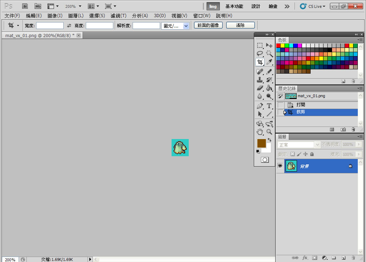This screenshot has height=262, width=366.
Task: Select the Eyedropper tool
Action: pos(269,62)
